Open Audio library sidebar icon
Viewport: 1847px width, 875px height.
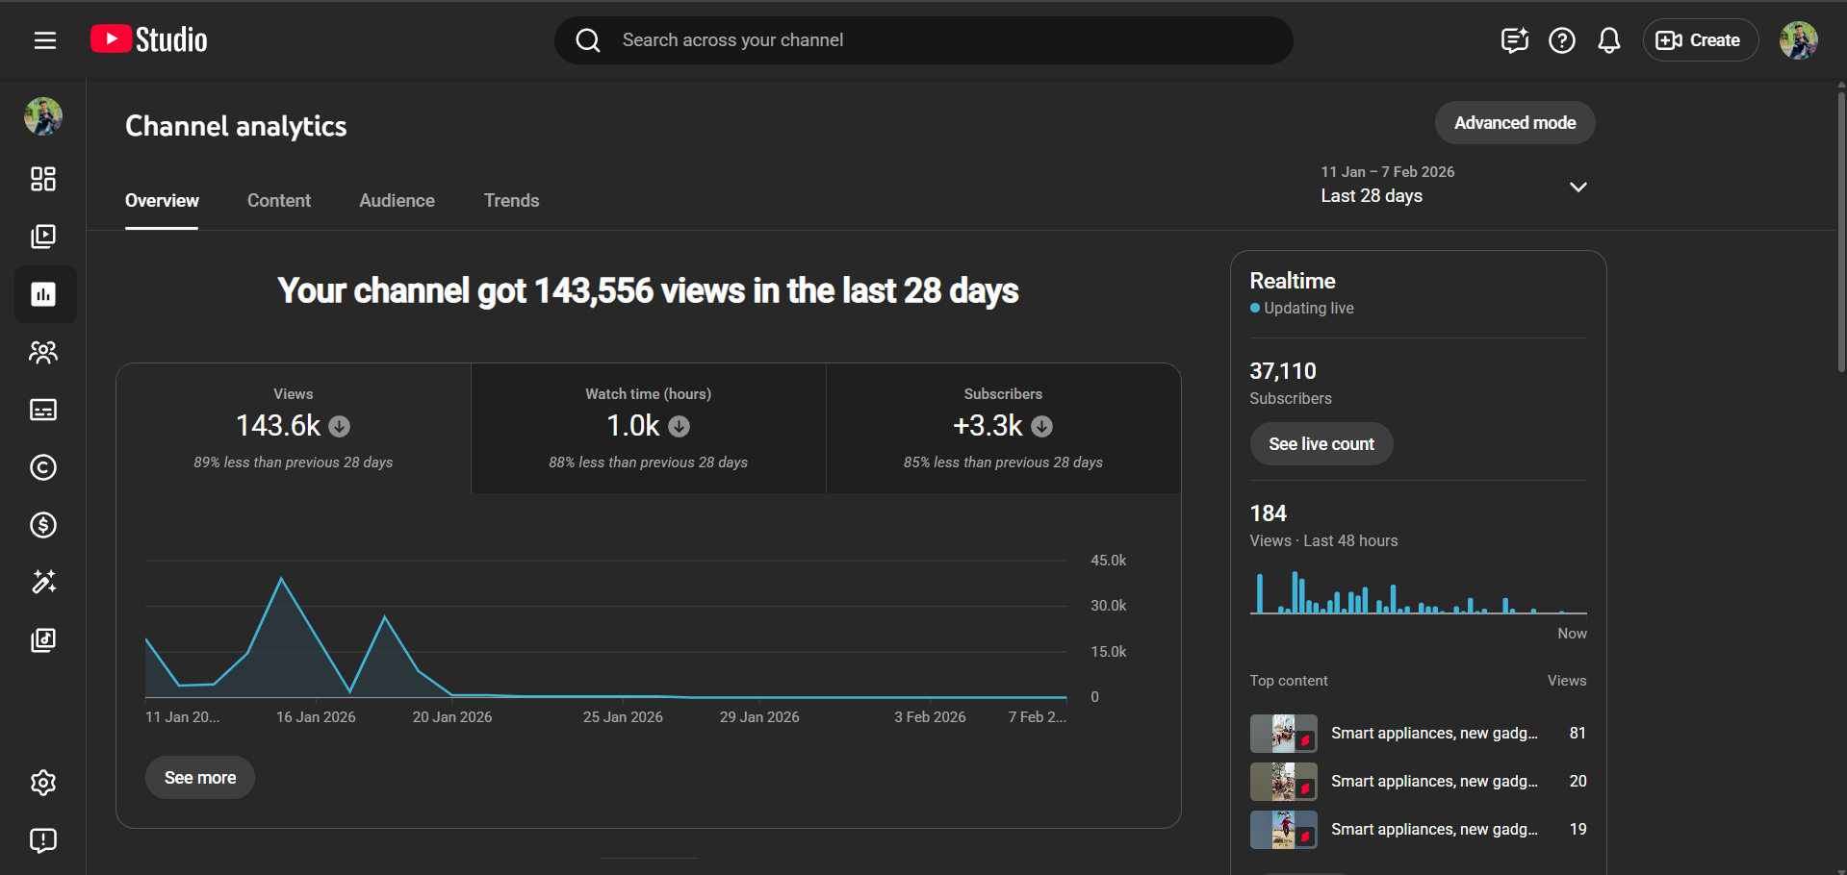(x=43, y=640)
